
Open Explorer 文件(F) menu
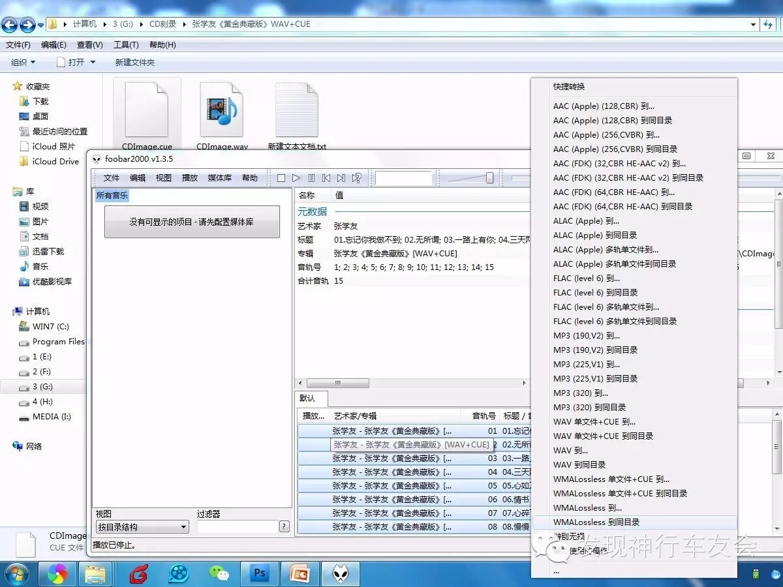(18, 45)
